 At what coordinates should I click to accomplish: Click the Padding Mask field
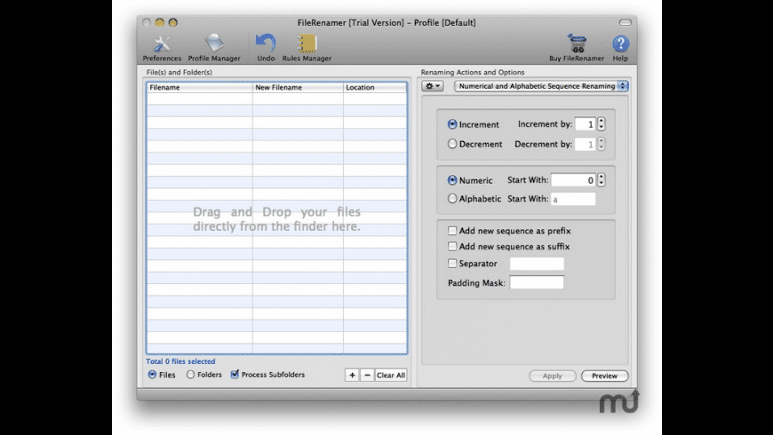click(537, 283)
